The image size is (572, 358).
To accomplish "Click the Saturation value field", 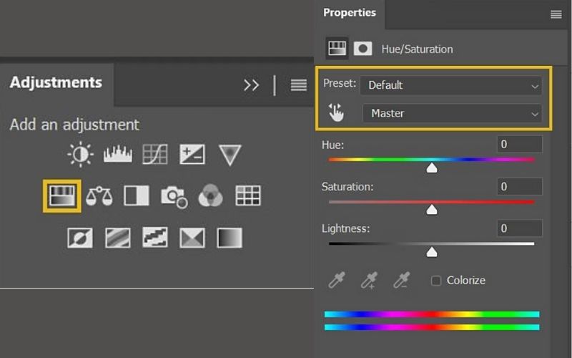I will [x=520, y=187].
